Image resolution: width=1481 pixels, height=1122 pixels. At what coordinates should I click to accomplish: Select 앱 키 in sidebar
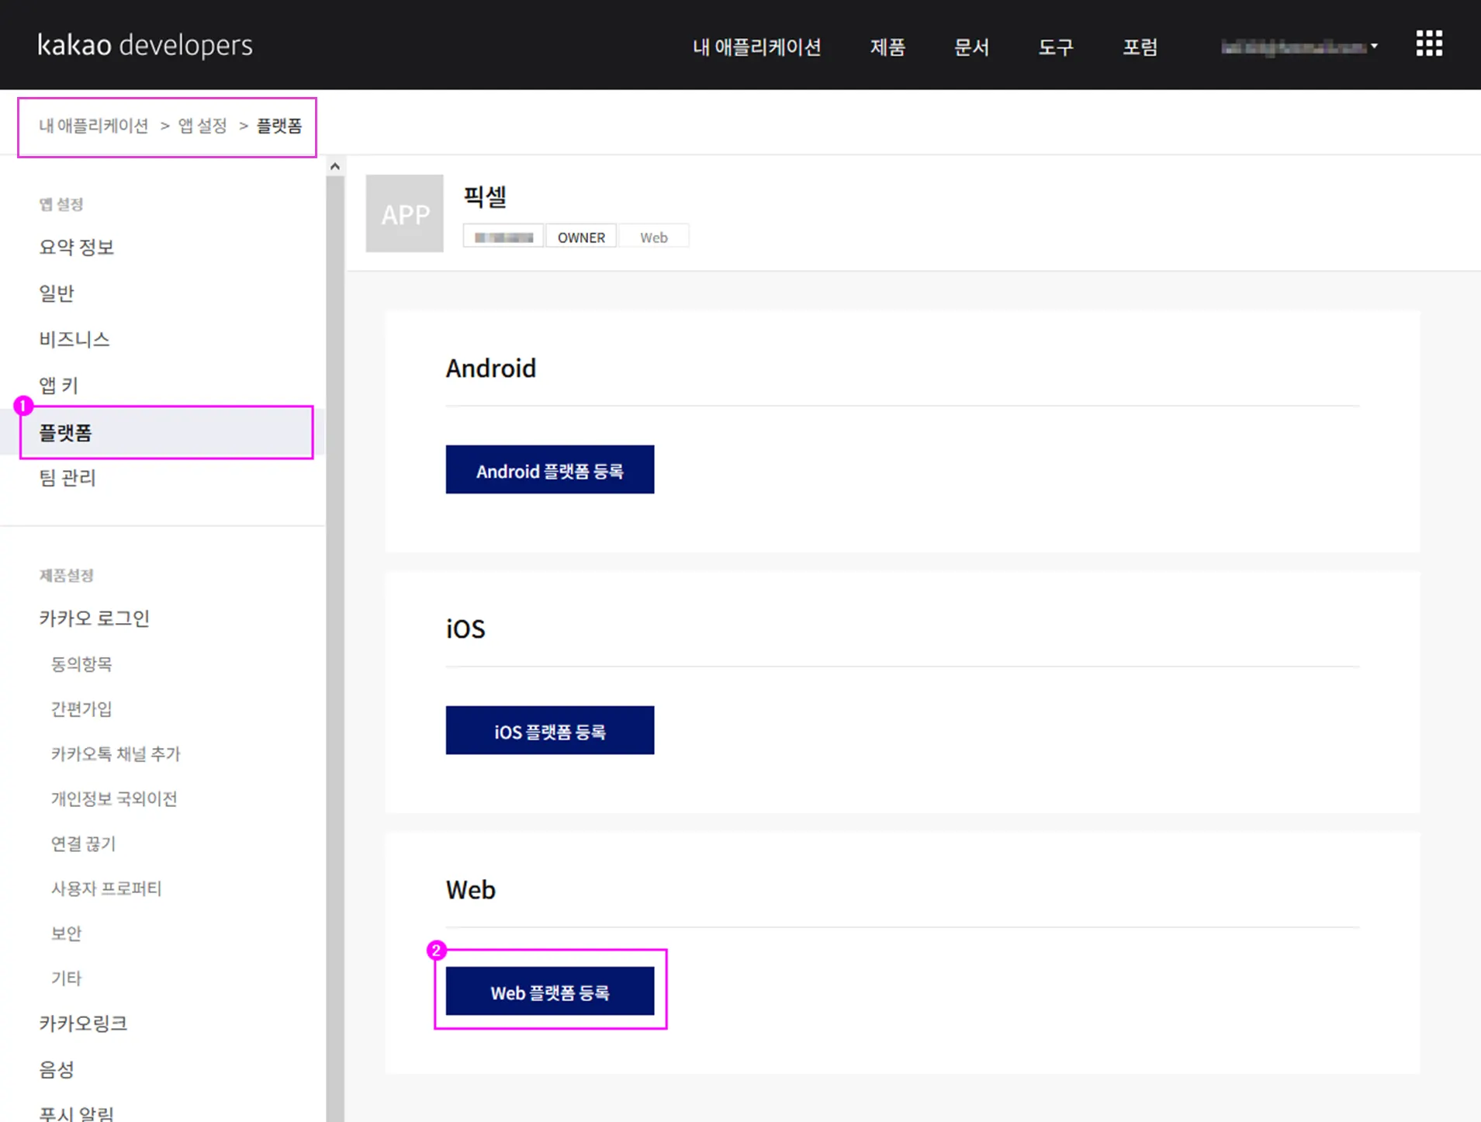(x=59, y=386)
